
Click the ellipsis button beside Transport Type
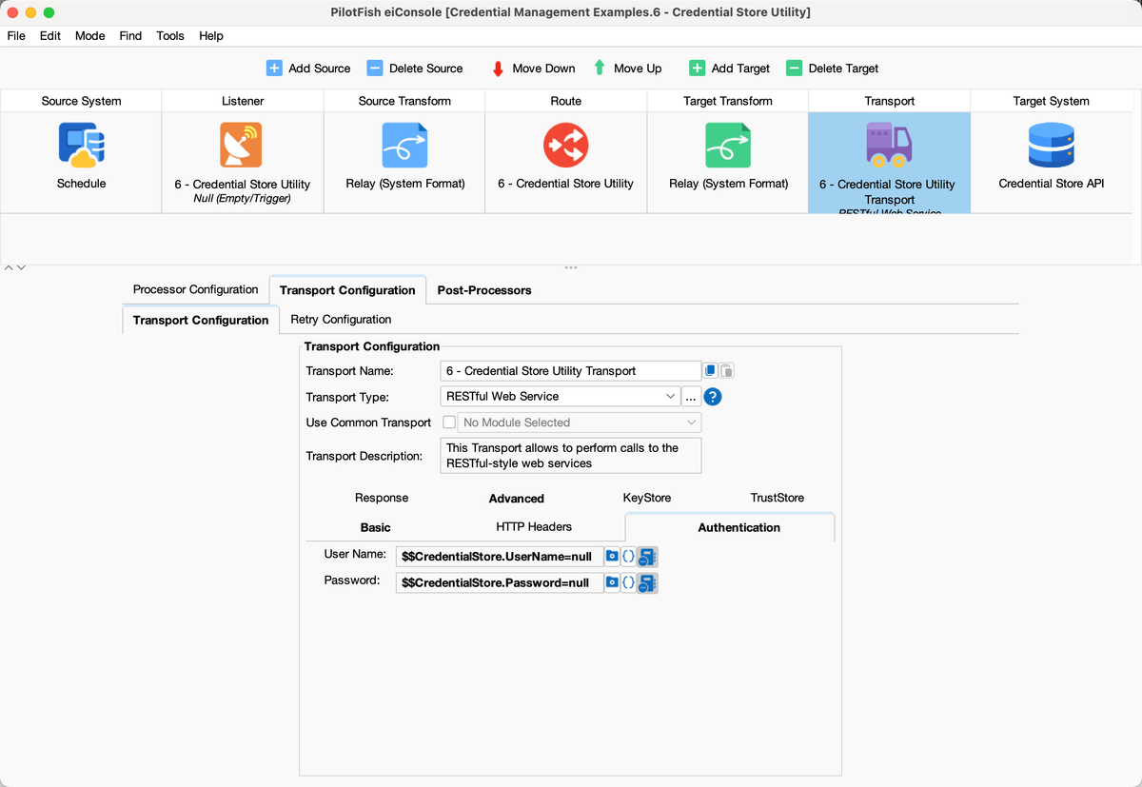click(692, 397)
